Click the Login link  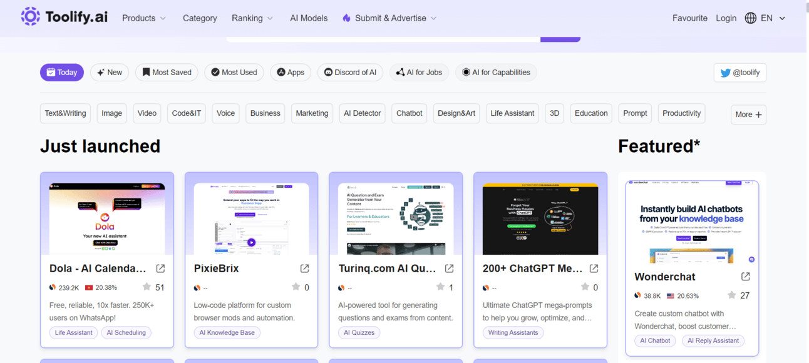click(726, 18)
